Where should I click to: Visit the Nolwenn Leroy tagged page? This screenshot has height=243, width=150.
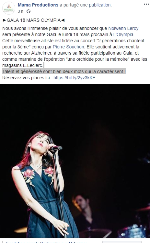coord(123,28)
